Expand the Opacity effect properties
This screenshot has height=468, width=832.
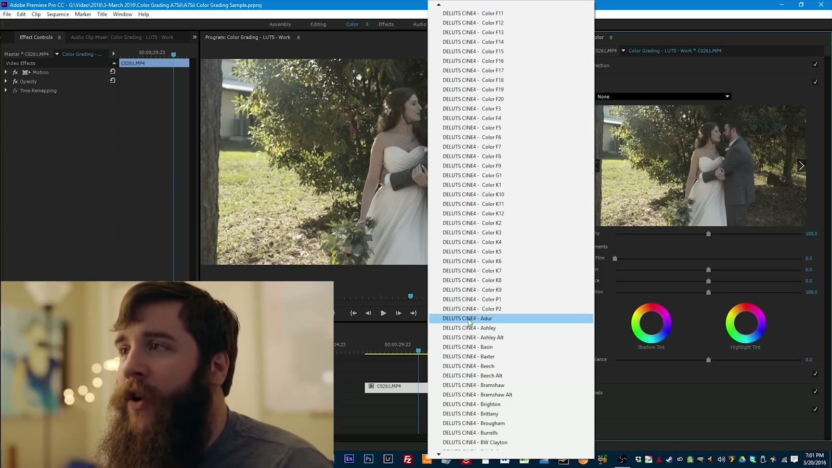(6, 82)
